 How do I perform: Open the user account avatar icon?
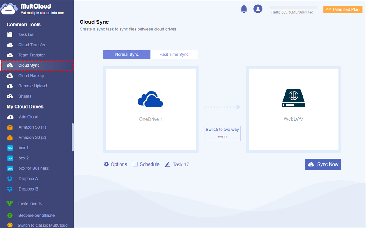tap(258, 9)
